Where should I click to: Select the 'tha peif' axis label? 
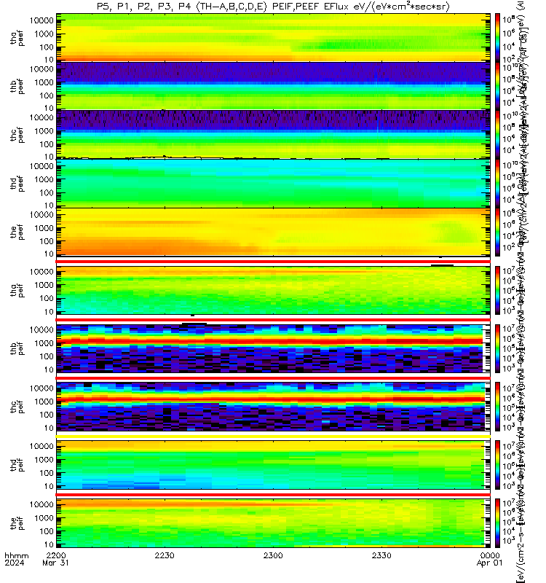17,290
